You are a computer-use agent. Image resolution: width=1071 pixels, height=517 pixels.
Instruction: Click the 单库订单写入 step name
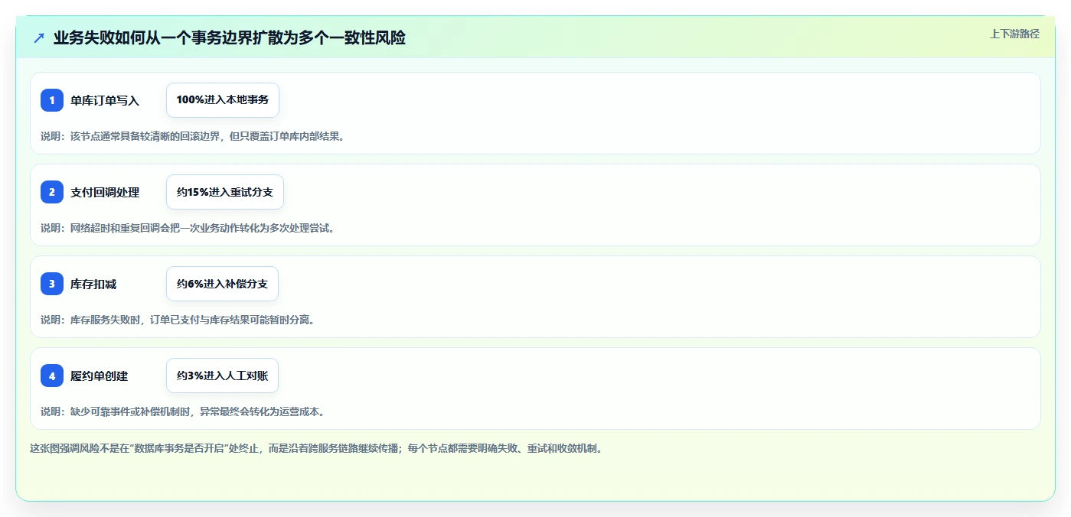tap(105, 100)
